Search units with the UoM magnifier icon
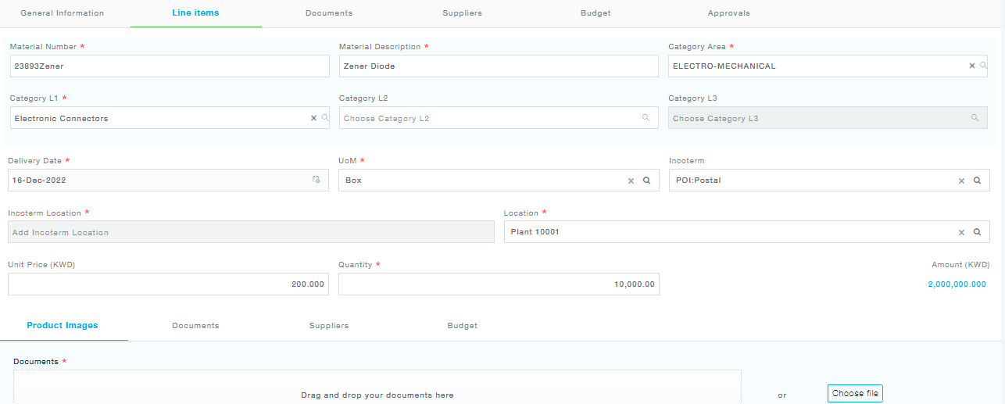Viewport: 1005px width, 404px height. click(x=646, y=180)
